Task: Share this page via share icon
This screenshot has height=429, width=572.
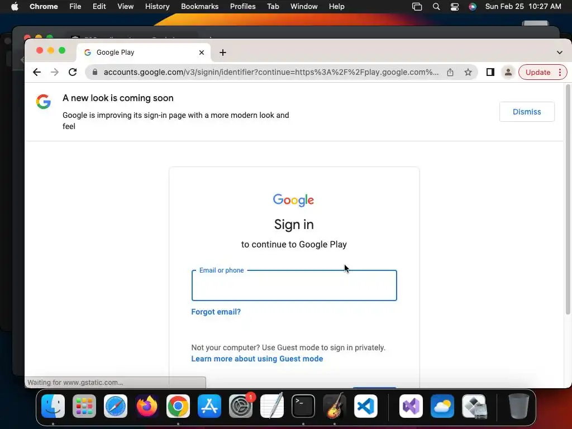Action: 450,72
